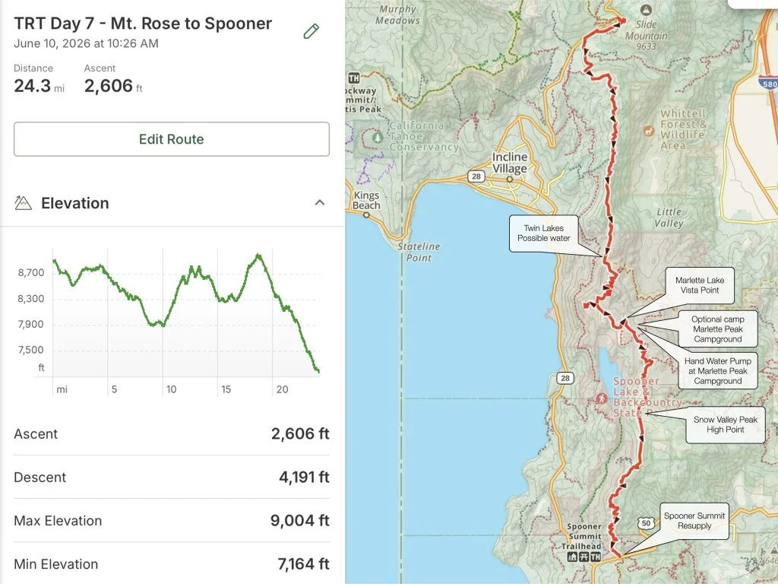Select the Snow Valley Peak High Point callout
The width and height of the screenshot is (778, 584).
[x=725, y=424]
